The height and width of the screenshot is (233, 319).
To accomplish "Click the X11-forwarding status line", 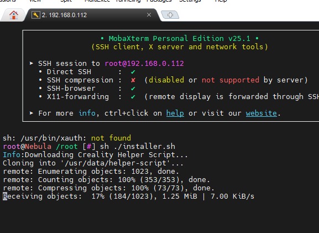I will pyautogui.click(x=179, y=96).
